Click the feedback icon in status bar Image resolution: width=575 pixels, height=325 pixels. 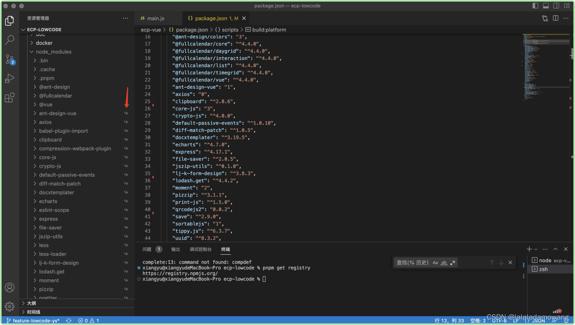pos(554,320)
